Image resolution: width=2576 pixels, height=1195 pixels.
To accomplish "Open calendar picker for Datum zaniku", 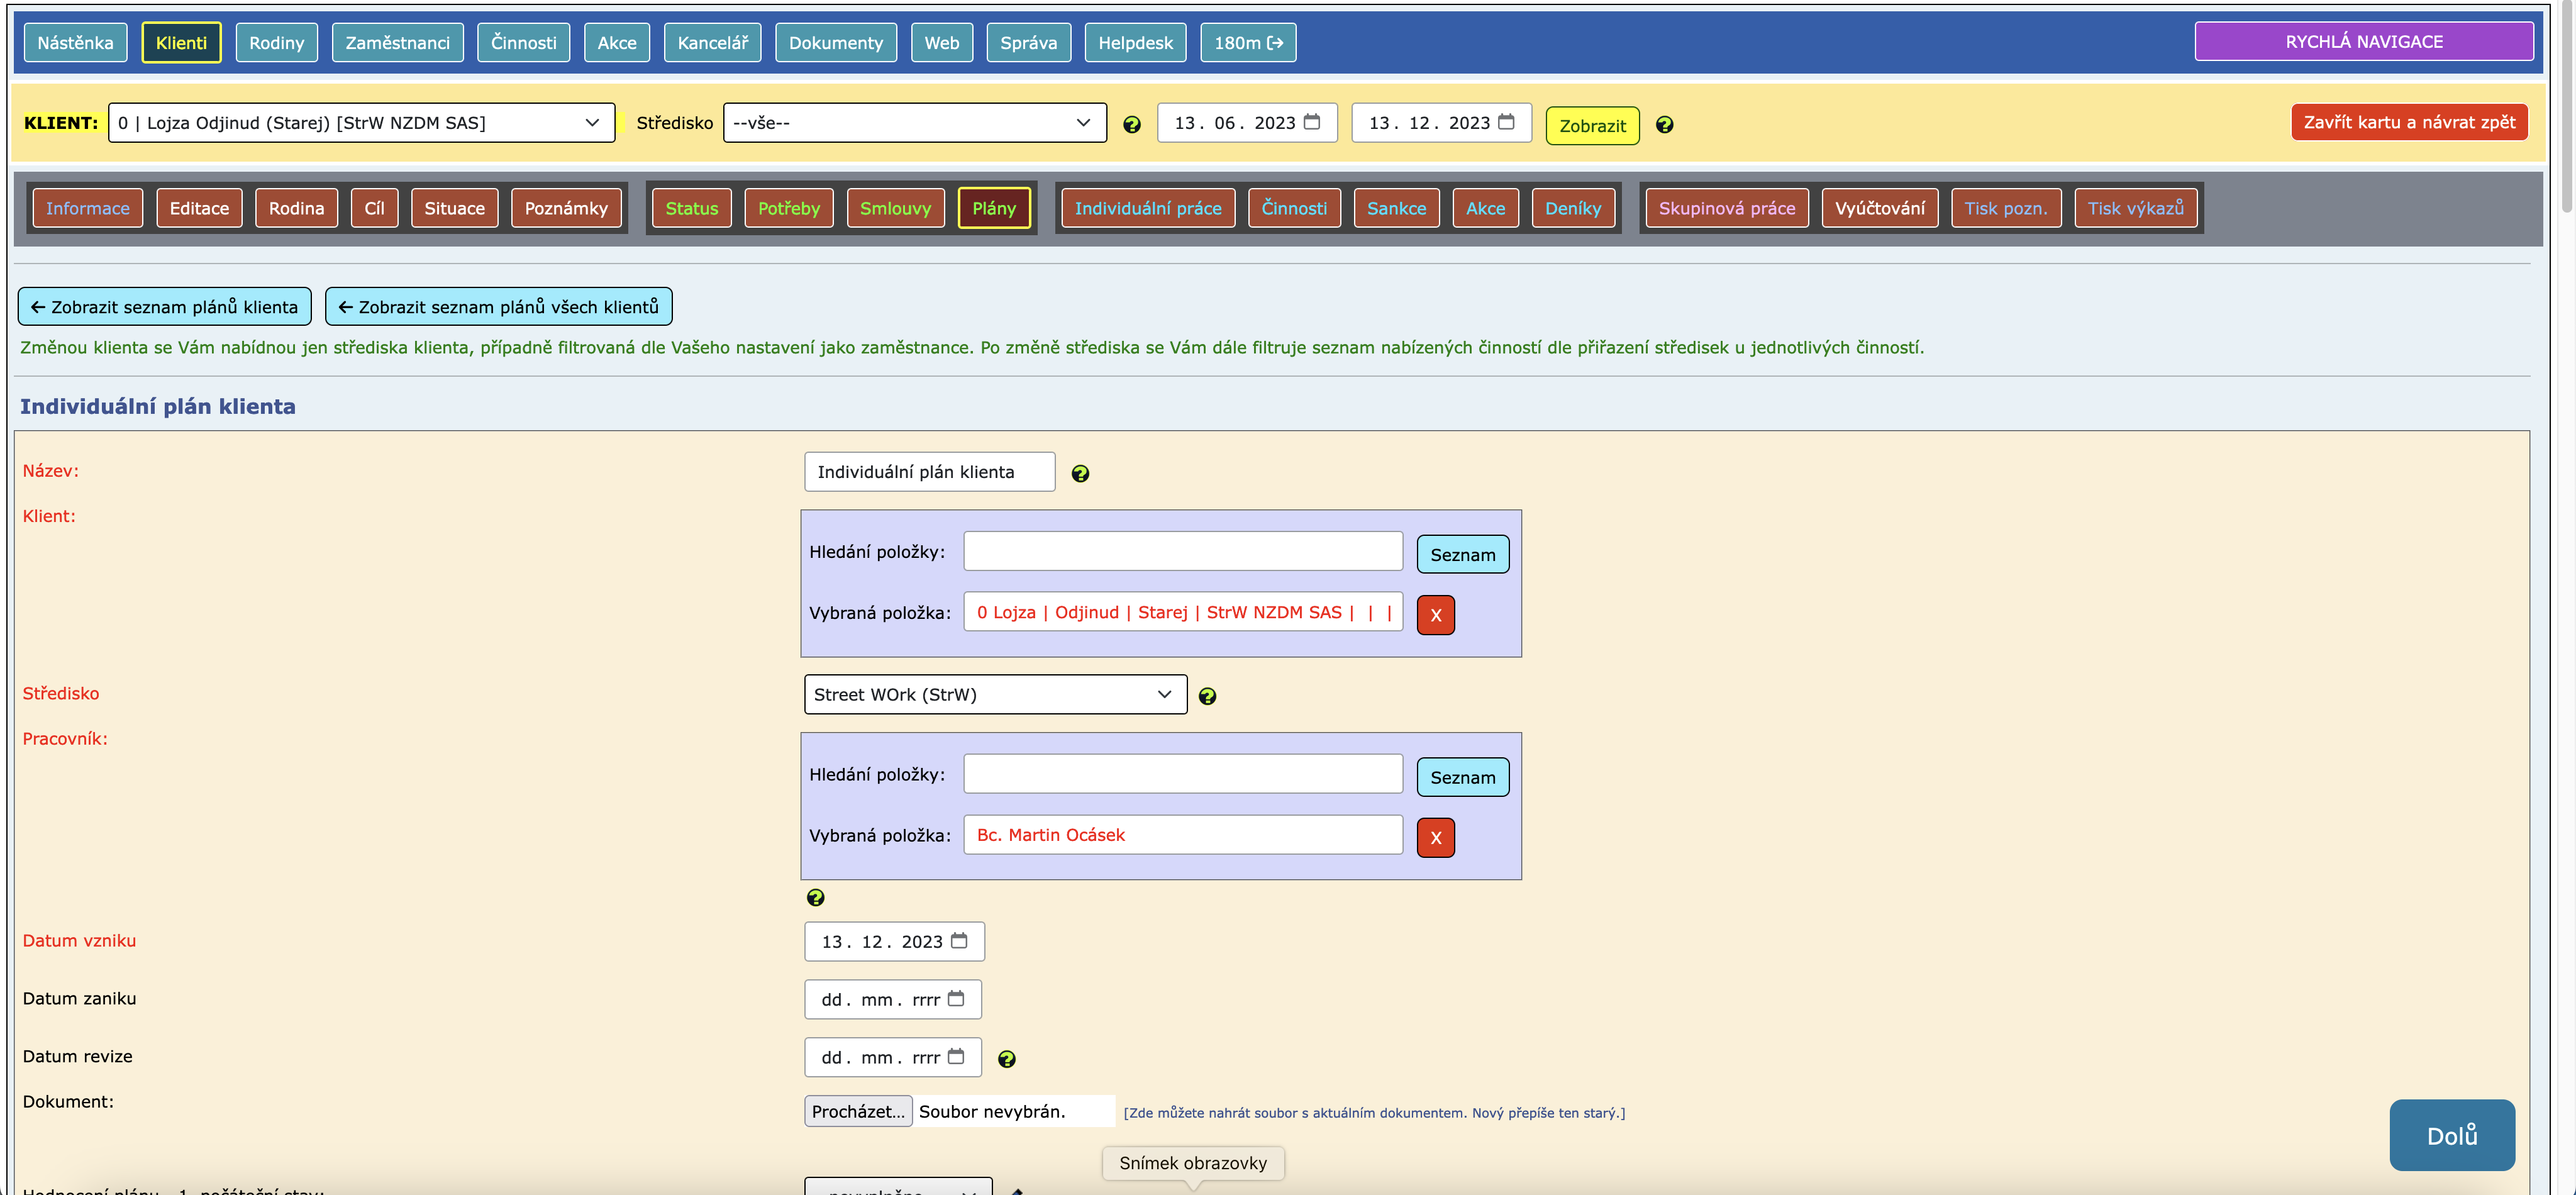I will (x=956, y=999).
